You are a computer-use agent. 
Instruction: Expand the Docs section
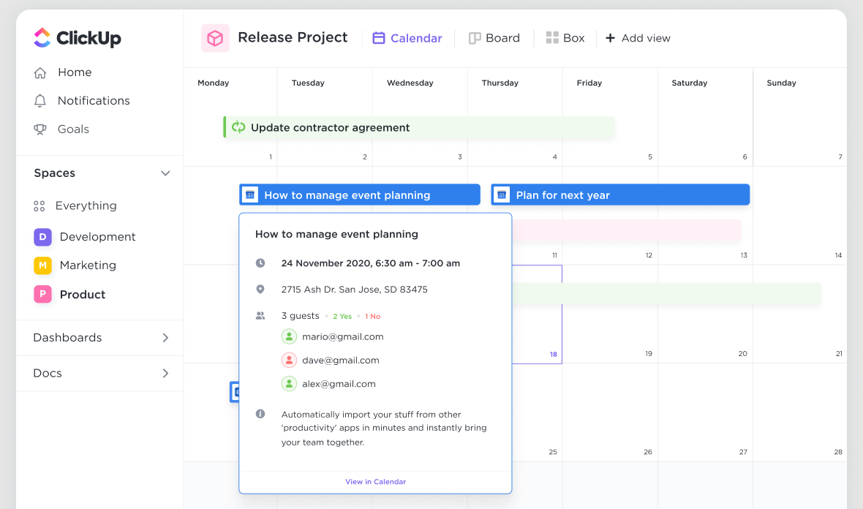pos(165,374)
